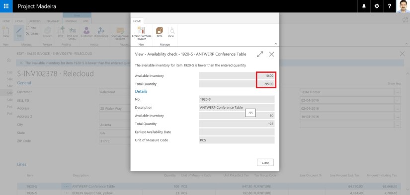Click the State field showing GA

115,132
